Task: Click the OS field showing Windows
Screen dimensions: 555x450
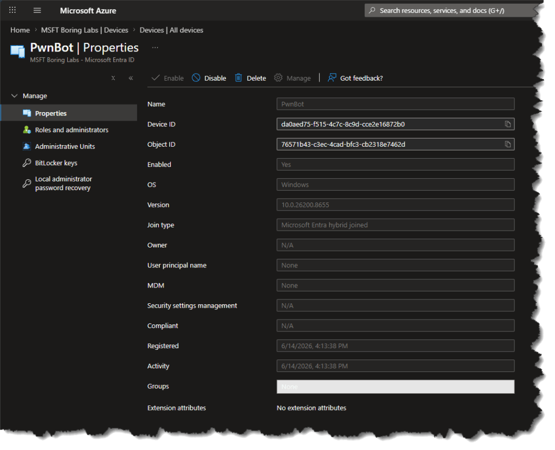Action: pyautogui.click(x=395, y=185)
